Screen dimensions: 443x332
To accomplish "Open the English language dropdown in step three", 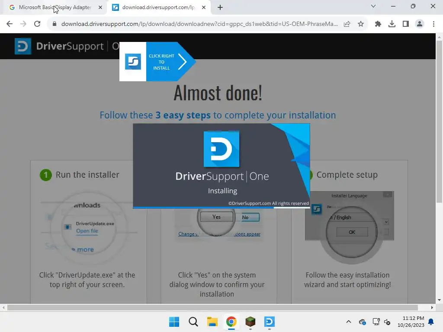I will [386, 222].
